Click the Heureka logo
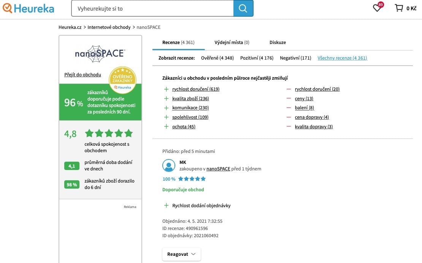The image size is (422, 263). 28,8
